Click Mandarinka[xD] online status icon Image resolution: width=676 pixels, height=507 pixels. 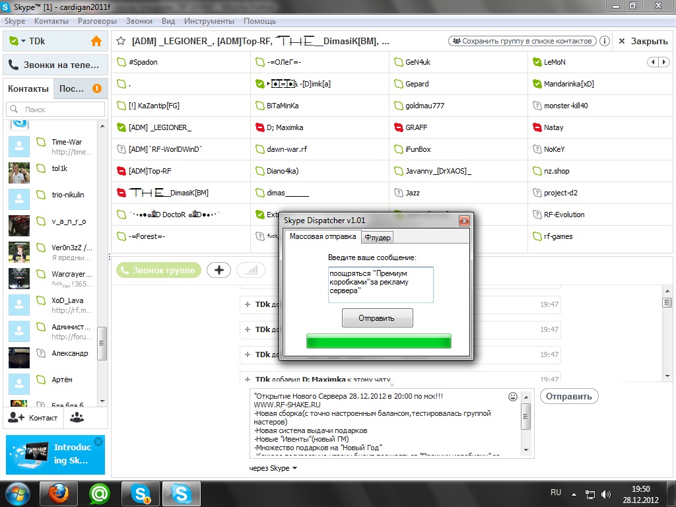tap(537, 84)
